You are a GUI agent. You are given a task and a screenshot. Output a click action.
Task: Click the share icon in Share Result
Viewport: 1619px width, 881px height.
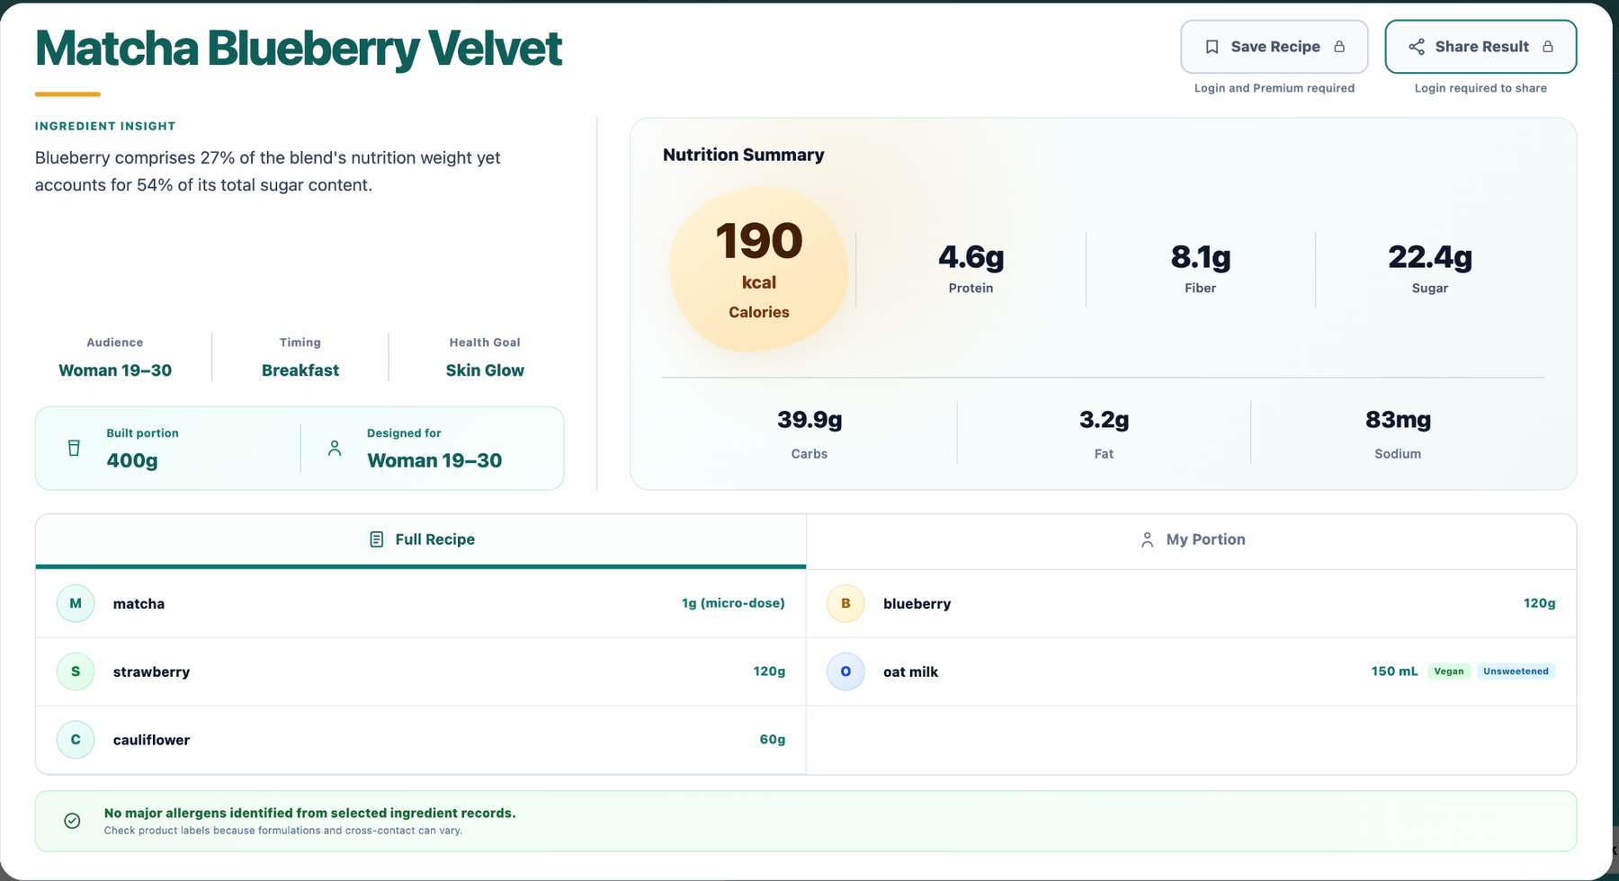tap(1417, 47)
